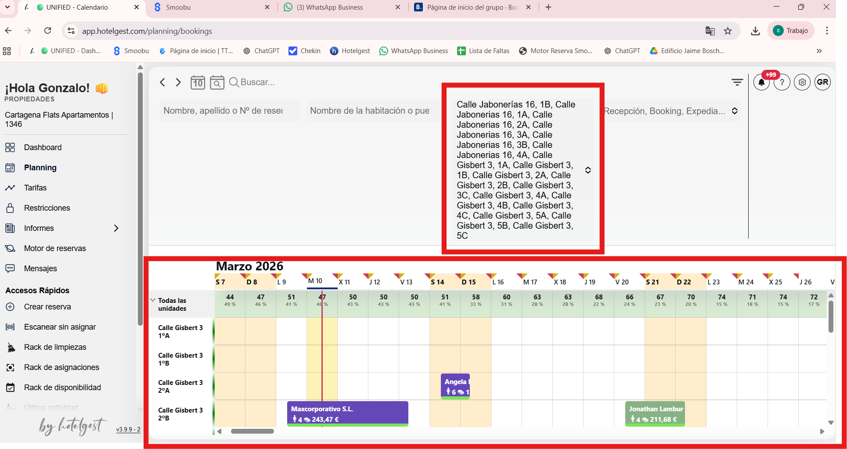Image resolution: width=847 pixels, height=449 pixels.
Task: Focus the name or reservation number field
Action: click(229, 111)
